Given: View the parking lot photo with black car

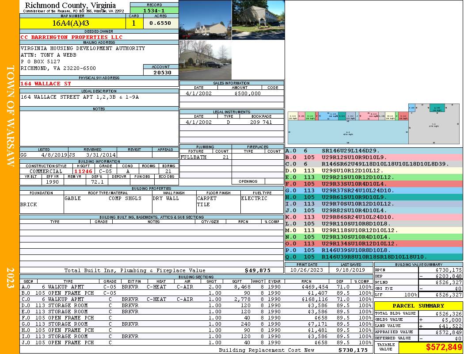Looking at the screenshot, I should pos(205,60).
